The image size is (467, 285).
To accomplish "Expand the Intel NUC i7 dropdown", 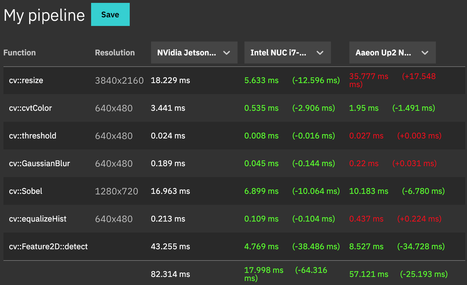I will tap(287, 52).
